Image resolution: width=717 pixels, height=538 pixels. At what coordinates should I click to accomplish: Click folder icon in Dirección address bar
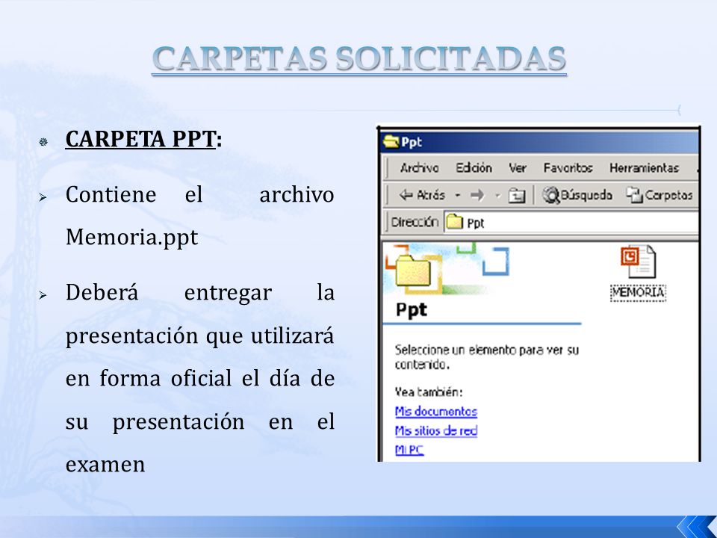coord(455,222)
